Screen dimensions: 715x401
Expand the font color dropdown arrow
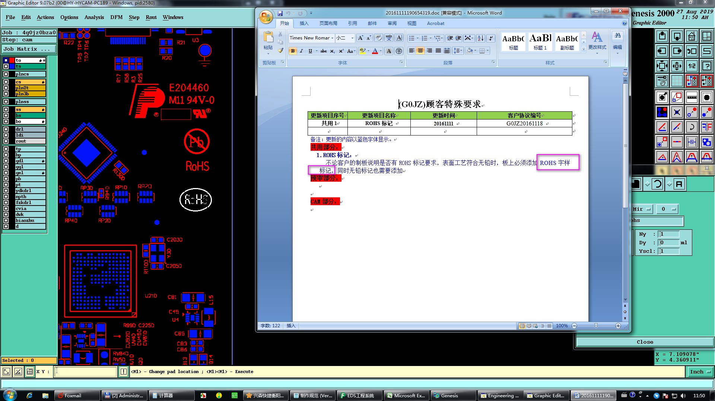click(x=381, y=51)
